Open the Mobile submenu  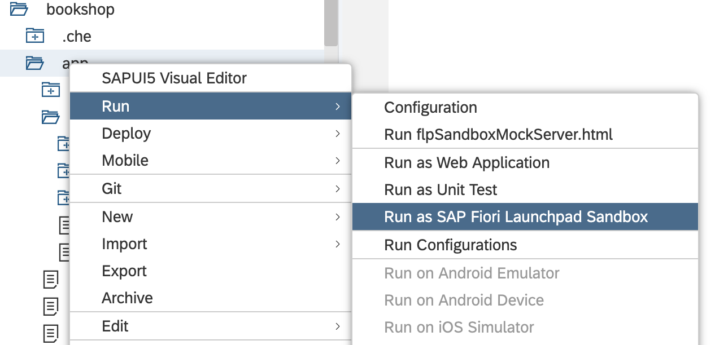210,160
